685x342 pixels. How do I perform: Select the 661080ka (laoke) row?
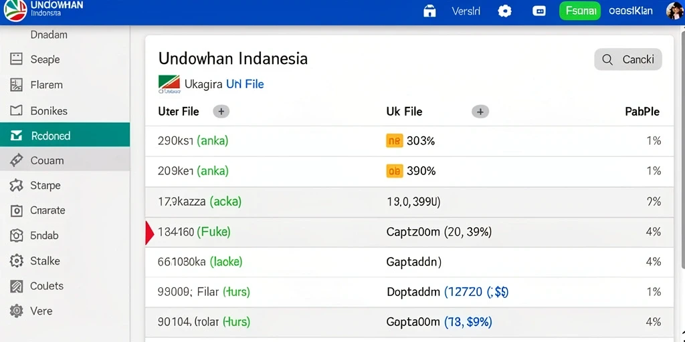(x=409, y=262)
